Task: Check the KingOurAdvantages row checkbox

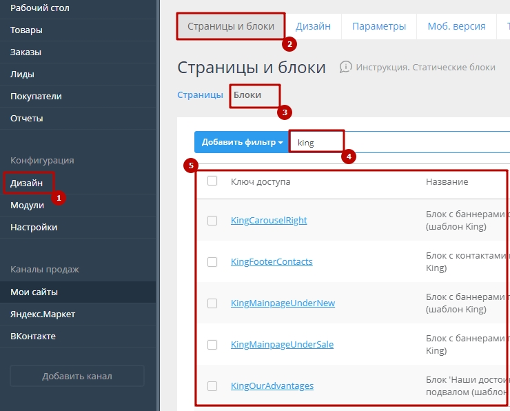Action: pyautogui.click(x=212, y=386)
